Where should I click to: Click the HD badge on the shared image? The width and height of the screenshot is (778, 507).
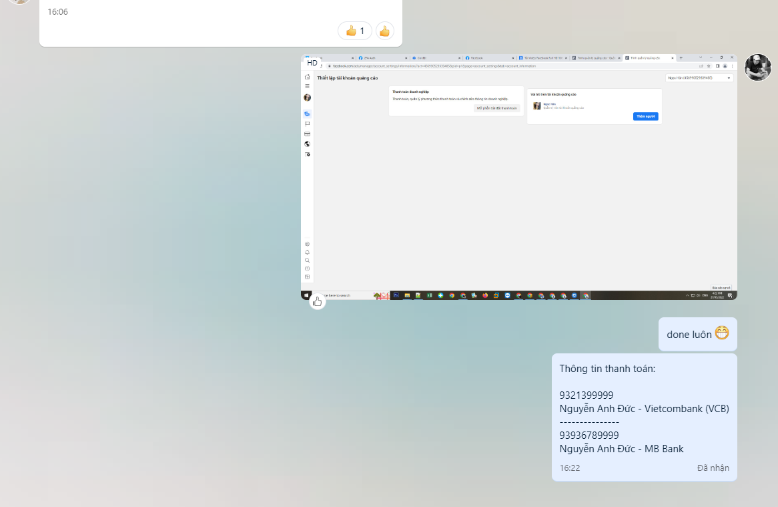click(312, 63)
